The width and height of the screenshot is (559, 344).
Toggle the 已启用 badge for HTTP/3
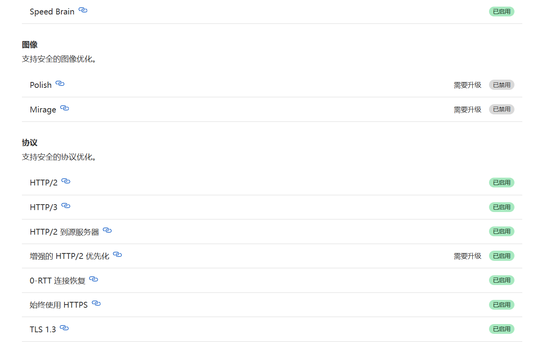(502, 207)
